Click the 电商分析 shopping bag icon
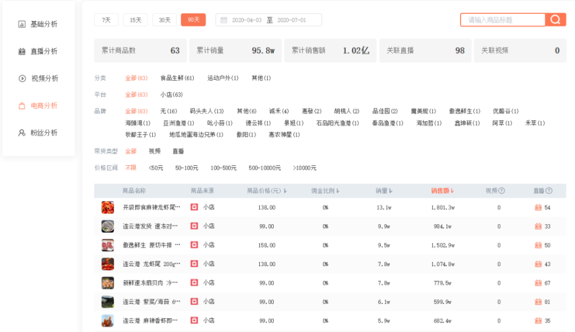 coord(22,106)
